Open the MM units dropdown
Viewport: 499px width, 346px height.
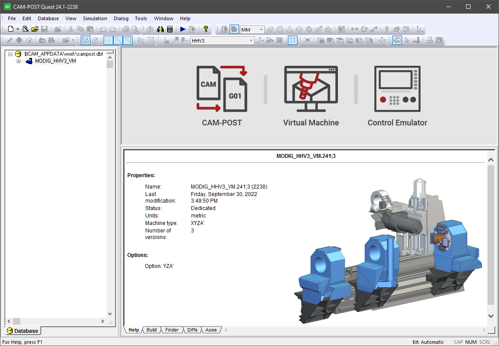[x=261, y=29]
